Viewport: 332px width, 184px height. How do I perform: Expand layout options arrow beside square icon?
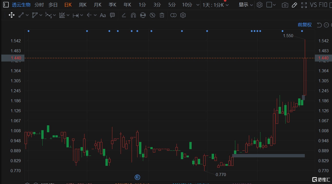click(x=275, y=5)
